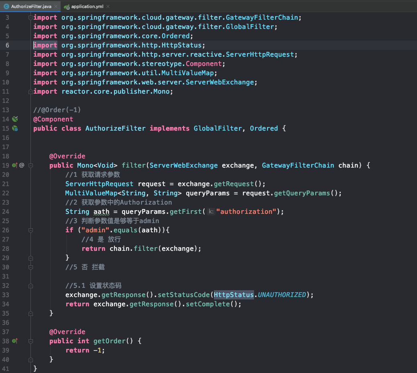Collapse the getOrder method at line 38
Screen dimensions: 417x373
(31, 341)
